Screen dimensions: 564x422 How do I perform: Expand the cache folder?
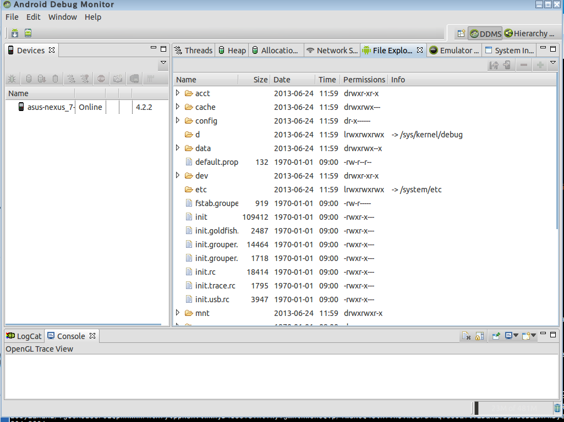click(x=178, y=106)
